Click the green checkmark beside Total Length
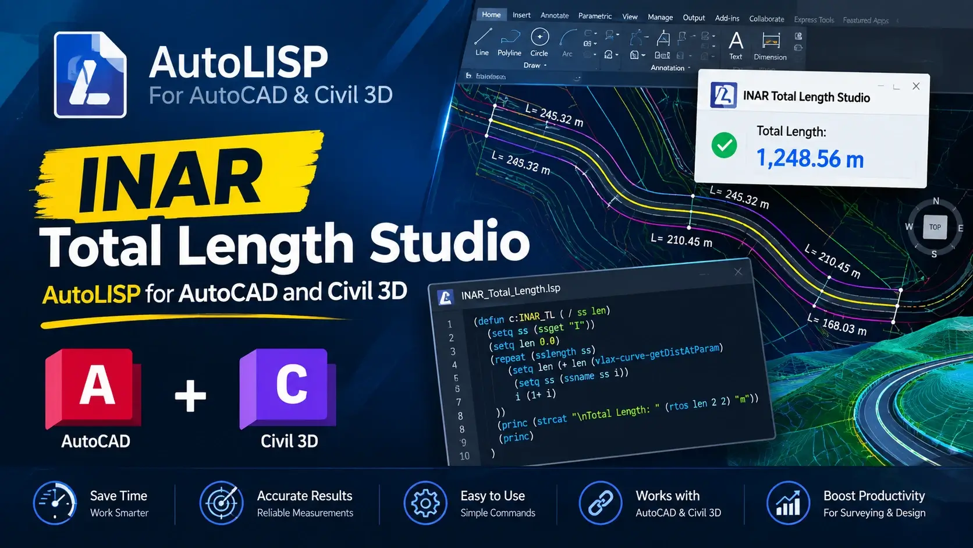 (724, 146)
